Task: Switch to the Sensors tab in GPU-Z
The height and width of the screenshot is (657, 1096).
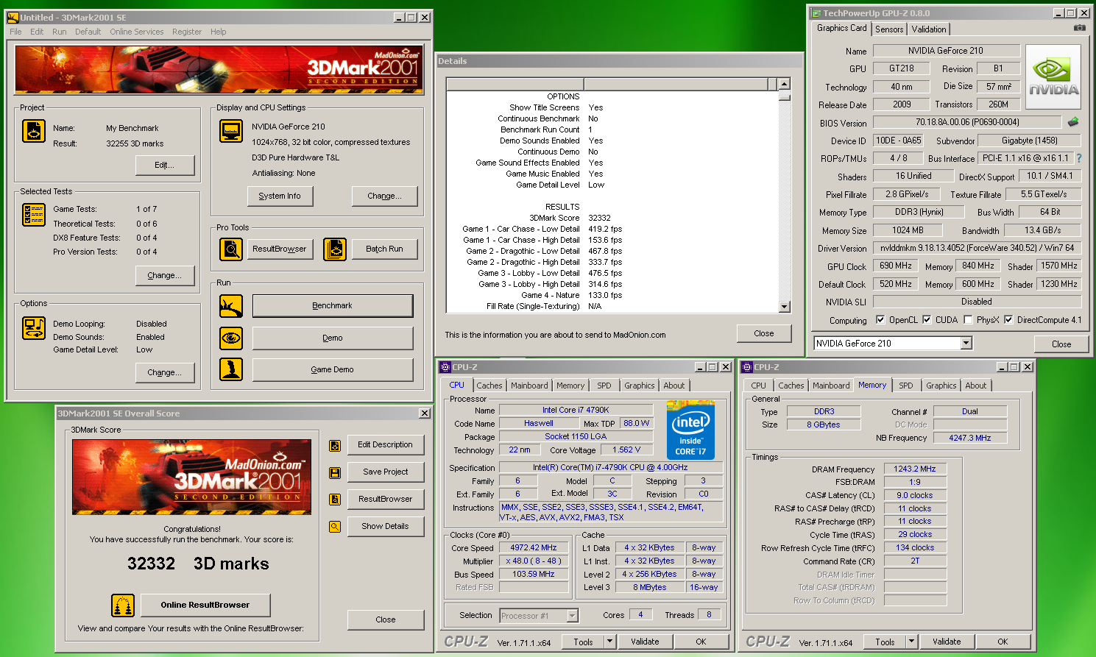Action: (x=889, y=29)
